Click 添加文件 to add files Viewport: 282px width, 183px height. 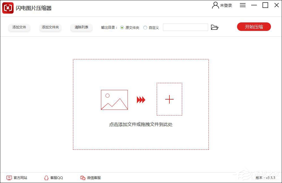click(19, 27)
